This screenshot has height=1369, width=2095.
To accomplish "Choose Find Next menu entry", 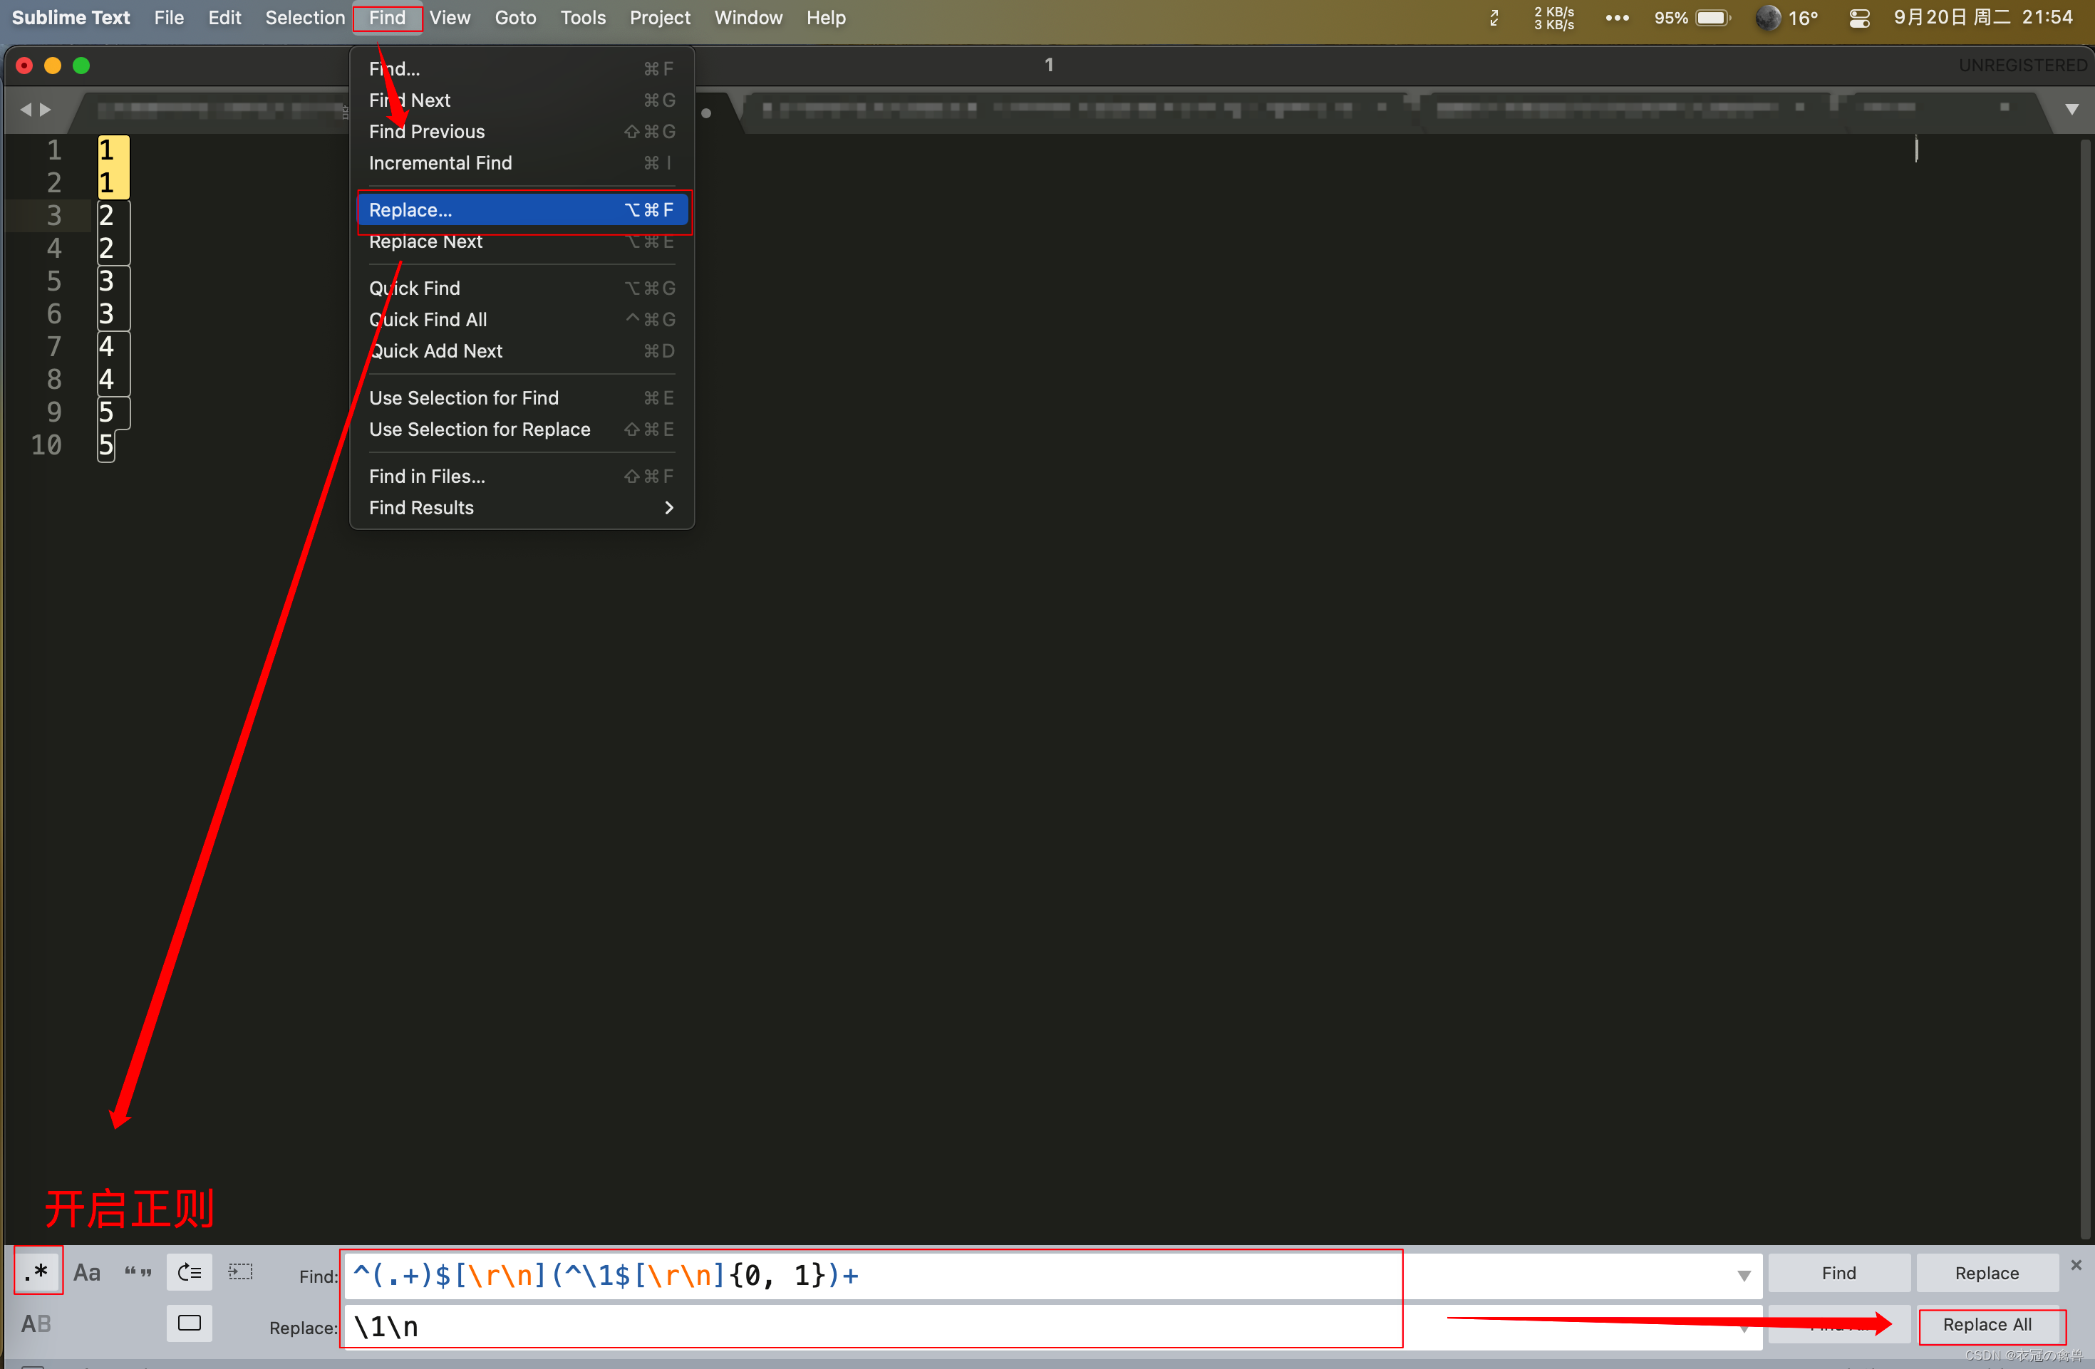I will [x=522, y=100].
